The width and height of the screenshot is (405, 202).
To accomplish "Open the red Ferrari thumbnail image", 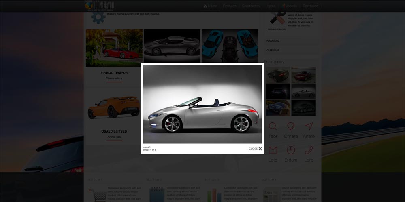I will (x=114, y=48).
